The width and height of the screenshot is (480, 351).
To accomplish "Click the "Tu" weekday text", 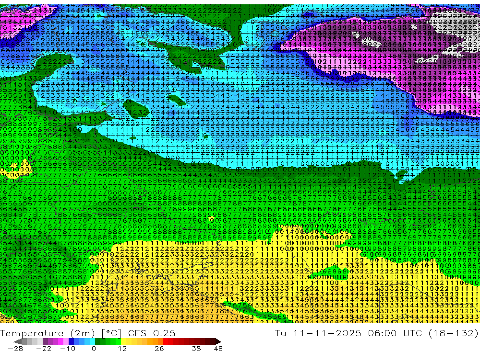I will [281, 333].
